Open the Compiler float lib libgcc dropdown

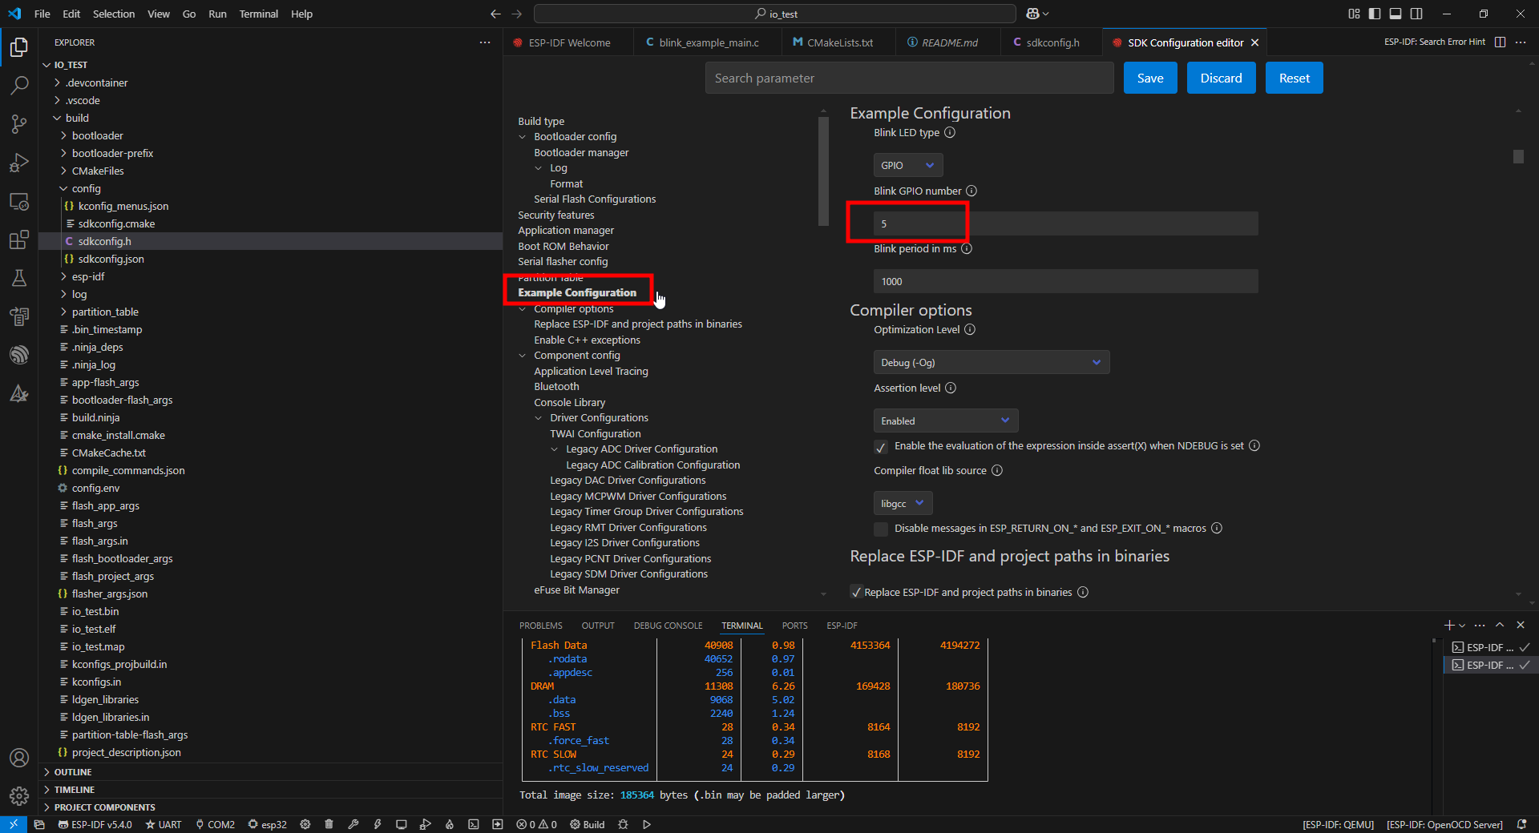click(903, 503)
